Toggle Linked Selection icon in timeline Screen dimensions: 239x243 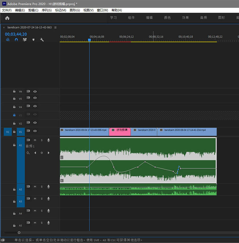click(25, 40)
